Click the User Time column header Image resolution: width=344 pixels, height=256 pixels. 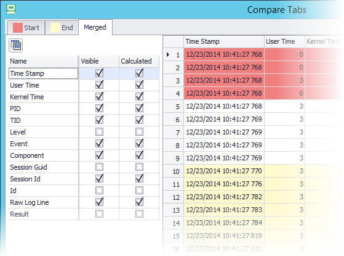(284, 41)
